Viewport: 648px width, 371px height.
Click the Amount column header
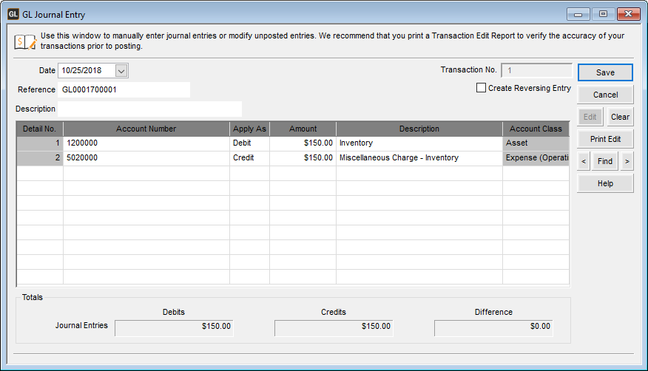pyautogui.click(x=303, y=129)
